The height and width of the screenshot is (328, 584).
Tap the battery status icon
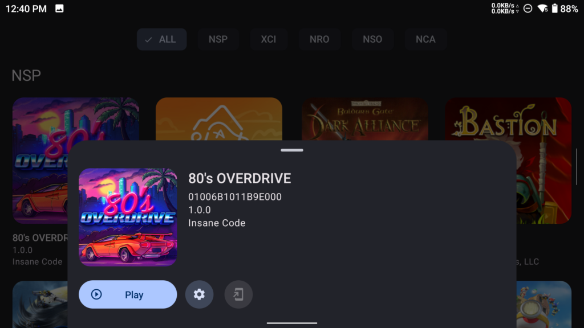pos(554,8)
